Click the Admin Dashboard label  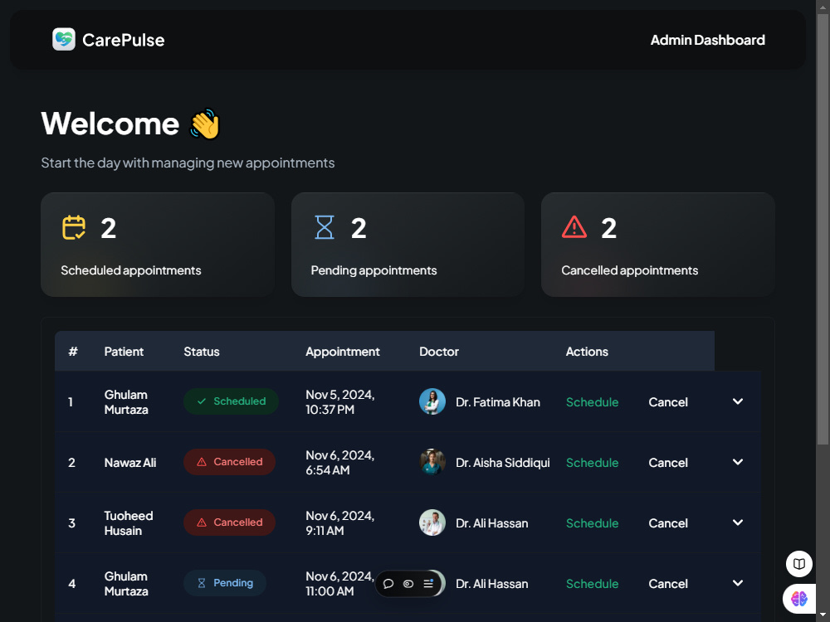point(707,40)
